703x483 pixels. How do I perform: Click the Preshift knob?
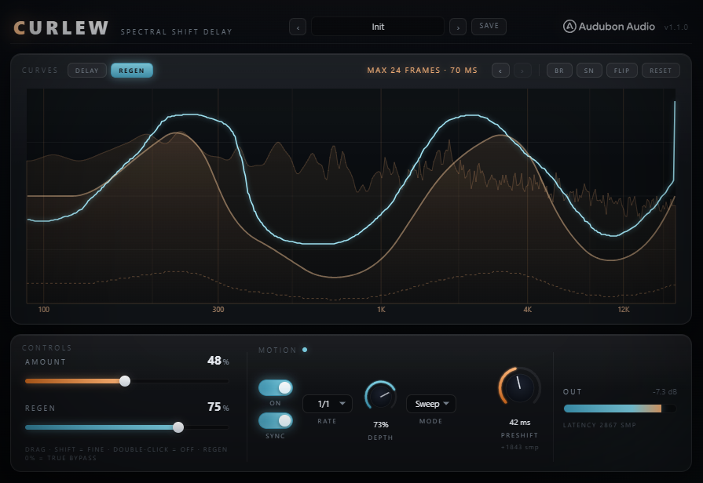(519, 388)
